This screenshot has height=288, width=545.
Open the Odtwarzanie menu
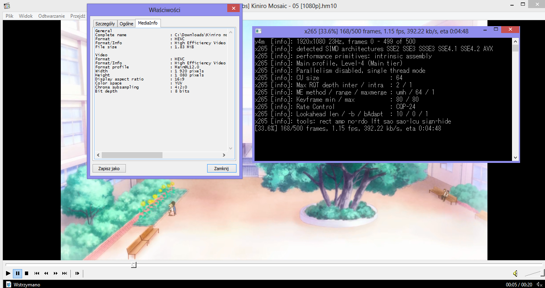(51, 16)
